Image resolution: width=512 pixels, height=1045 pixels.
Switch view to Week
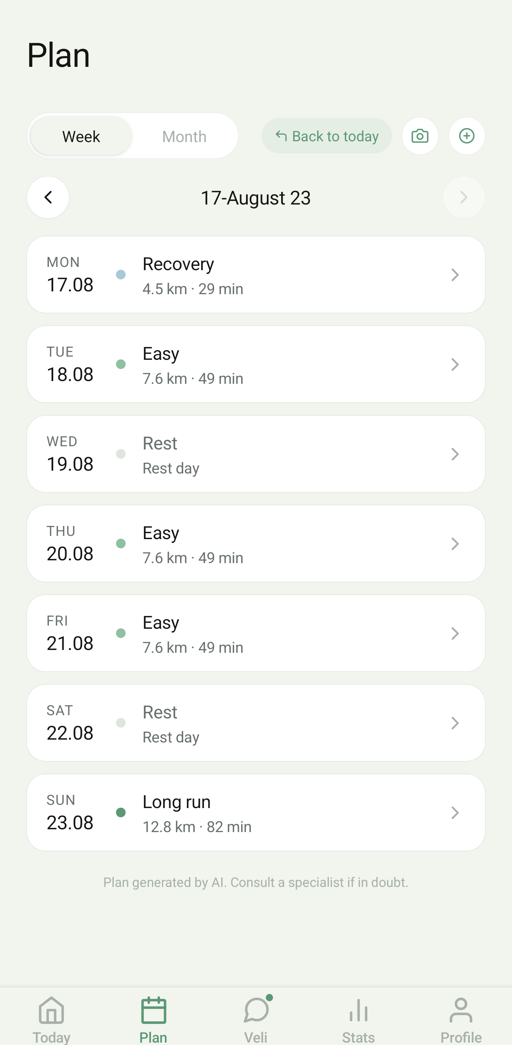pos(81,136)
